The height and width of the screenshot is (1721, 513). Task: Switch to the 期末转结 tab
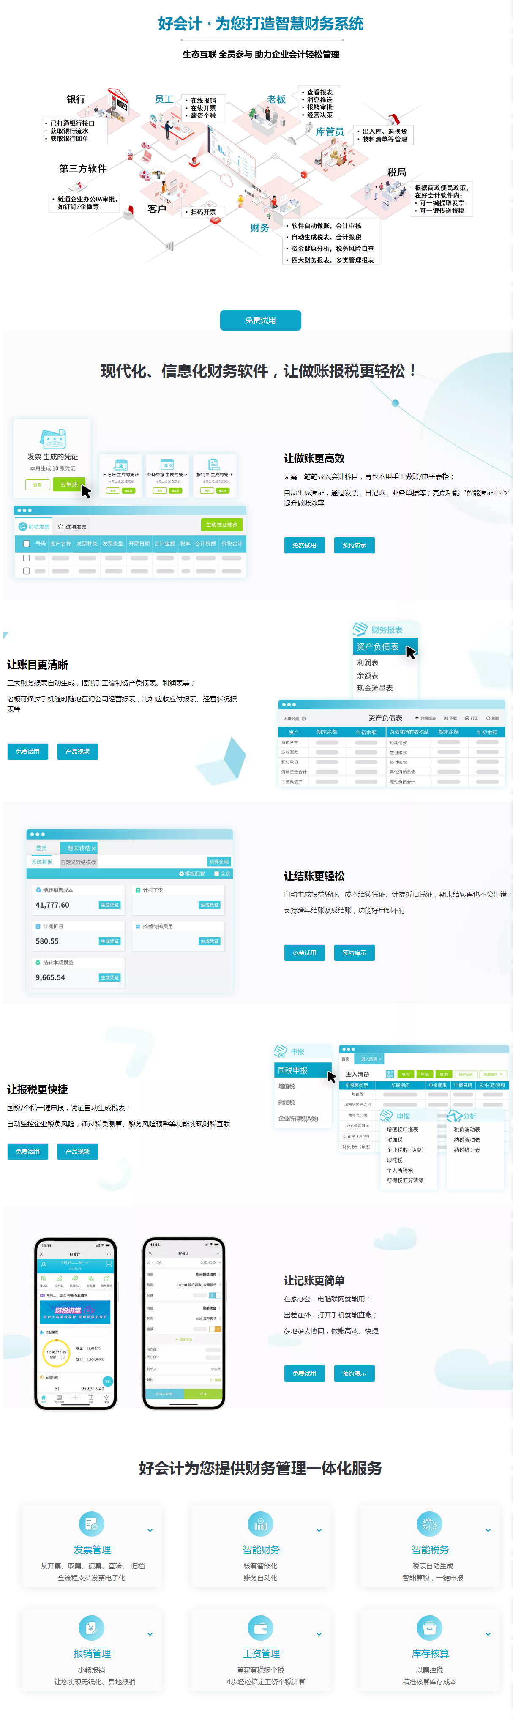[79, 848]
